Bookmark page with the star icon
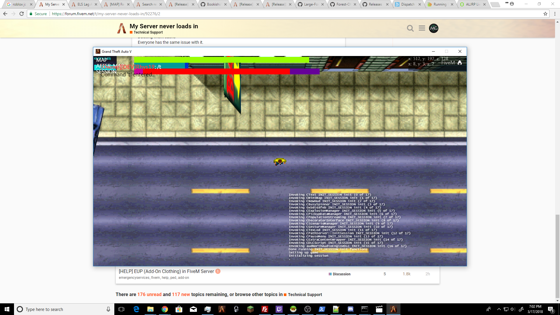This screenshot has height=315, width=560. [545, 14]
